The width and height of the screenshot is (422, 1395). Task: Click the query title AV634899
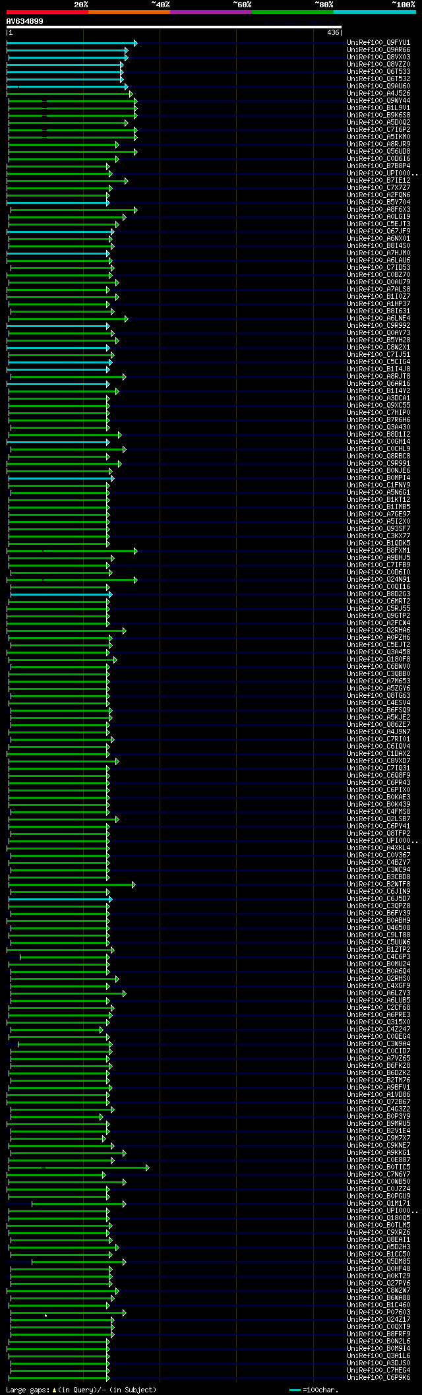tap(25, 21)
